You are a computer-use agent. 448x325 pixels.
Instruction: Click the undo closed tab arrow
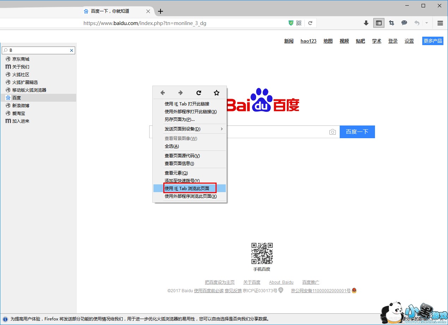coord(417,23)
